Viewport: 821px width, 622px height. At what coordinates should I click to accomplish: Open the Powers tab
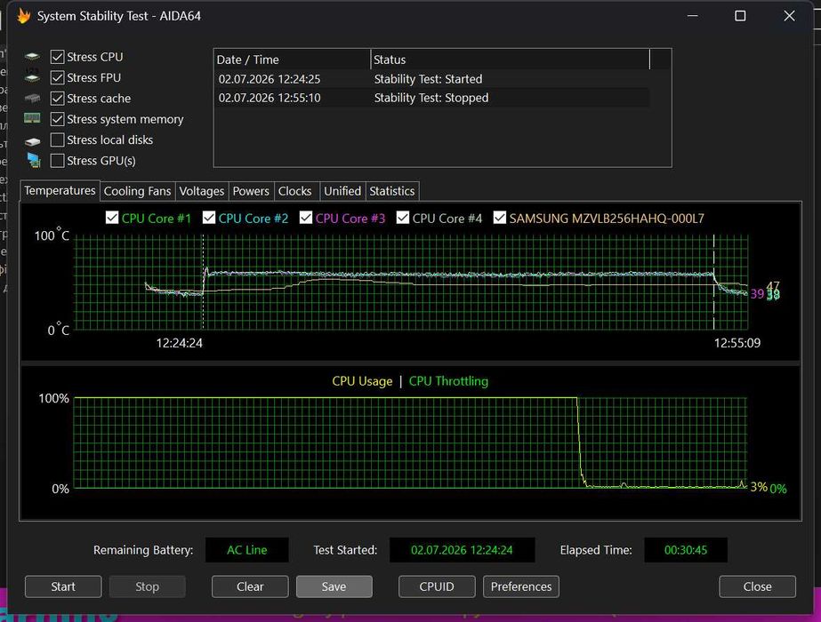point(251,191)
